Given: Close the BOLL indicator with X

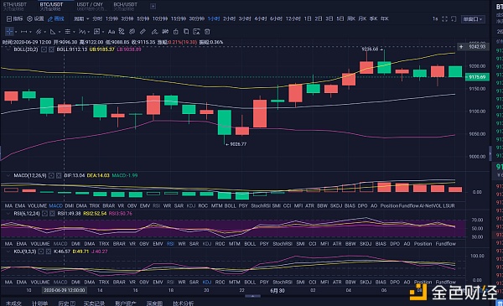Looking at the screenshot, I should point(51,49).
